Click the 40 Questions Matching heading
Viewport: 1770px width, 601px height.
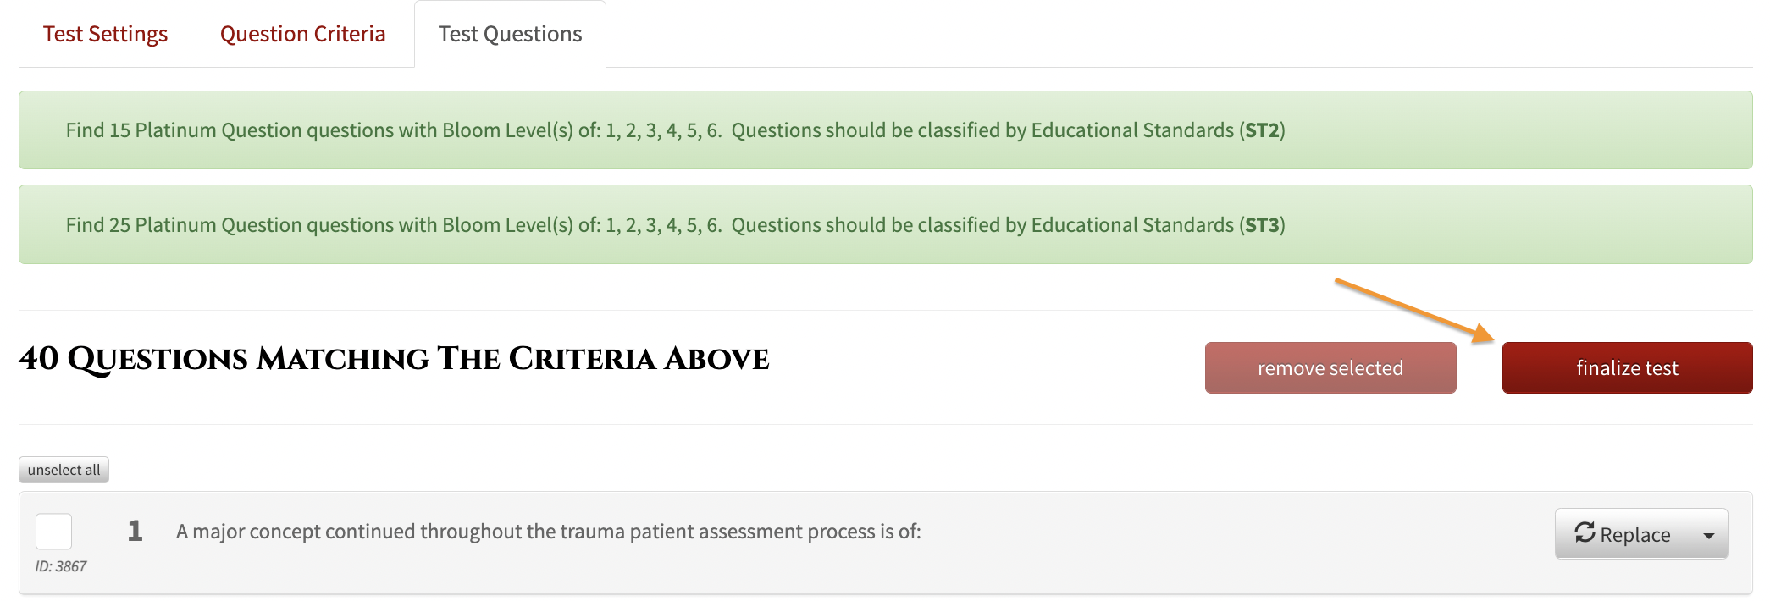(394, 359)
